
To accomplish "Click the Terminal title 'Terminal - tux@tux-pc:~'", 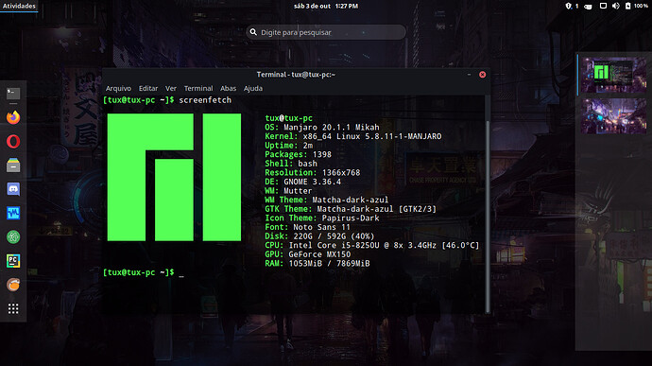I will point(296,75).
